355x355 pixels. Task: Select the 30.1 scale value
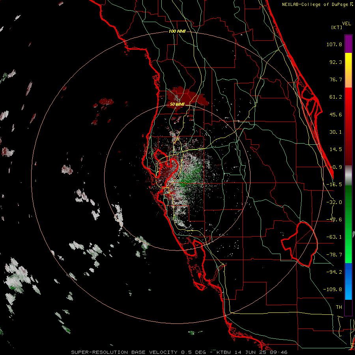[x=336, y=132]
